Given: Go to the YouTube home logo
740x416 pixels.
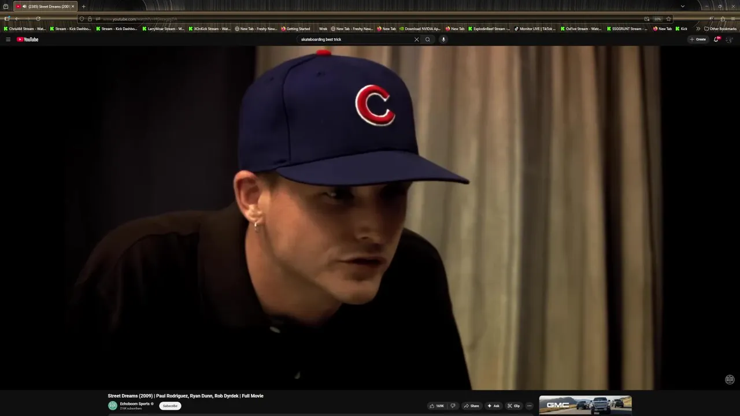Looking at the screenshot, I should [27, 39].
